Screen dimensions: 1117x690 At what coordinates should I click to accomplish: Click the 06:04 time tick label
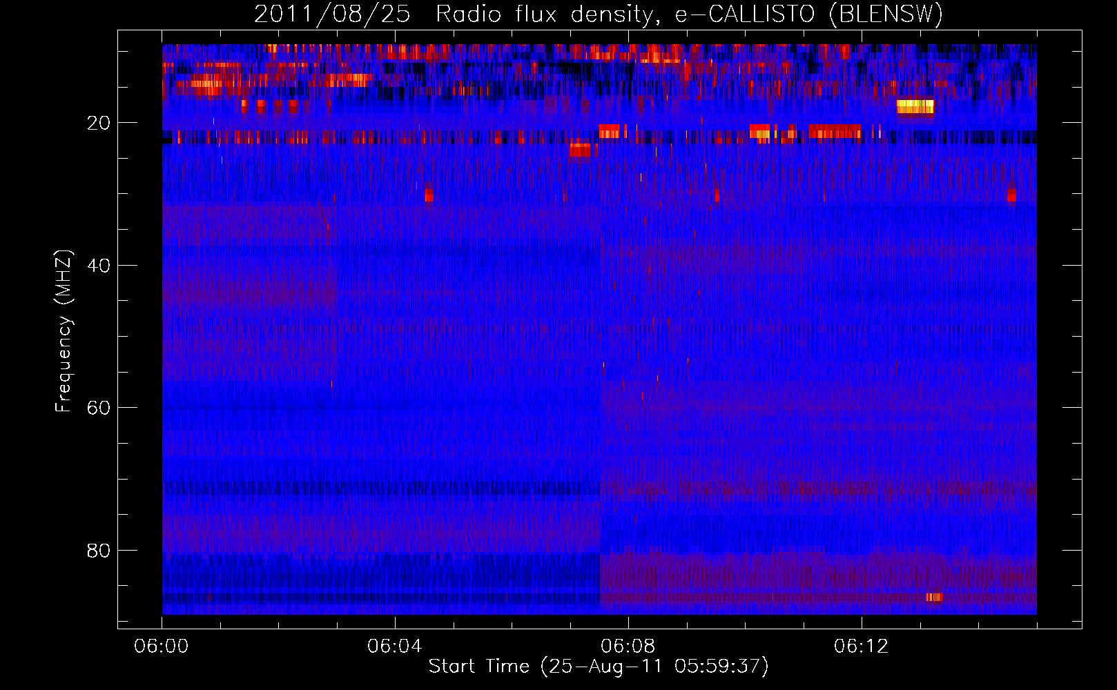[x=395, y=647]
